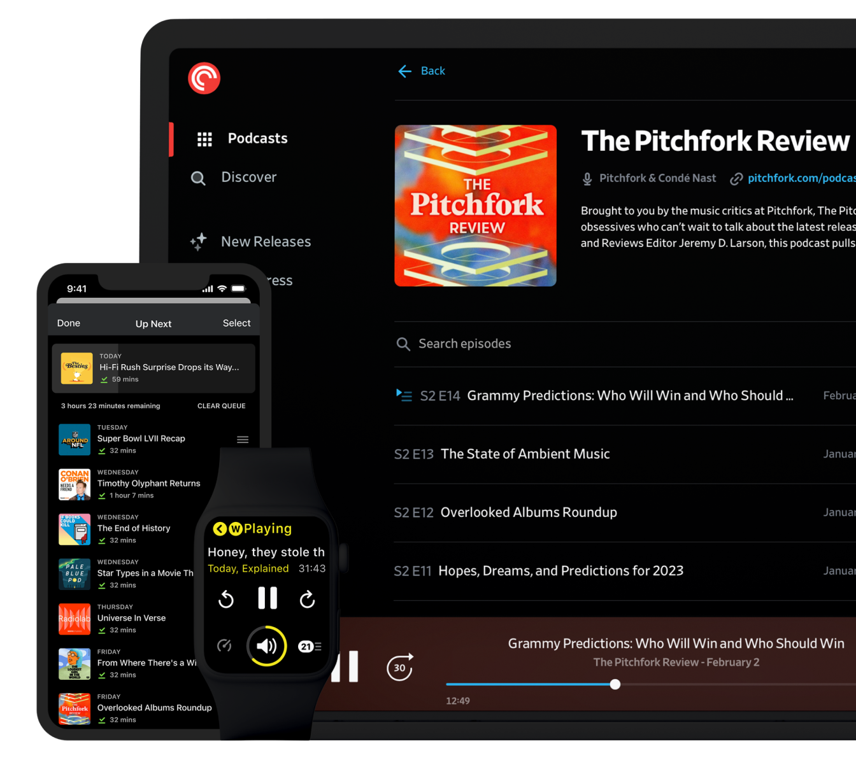
Task: Tap the Super Bowl LVII Recap reorder handle
Action: (x=243, y=440)
